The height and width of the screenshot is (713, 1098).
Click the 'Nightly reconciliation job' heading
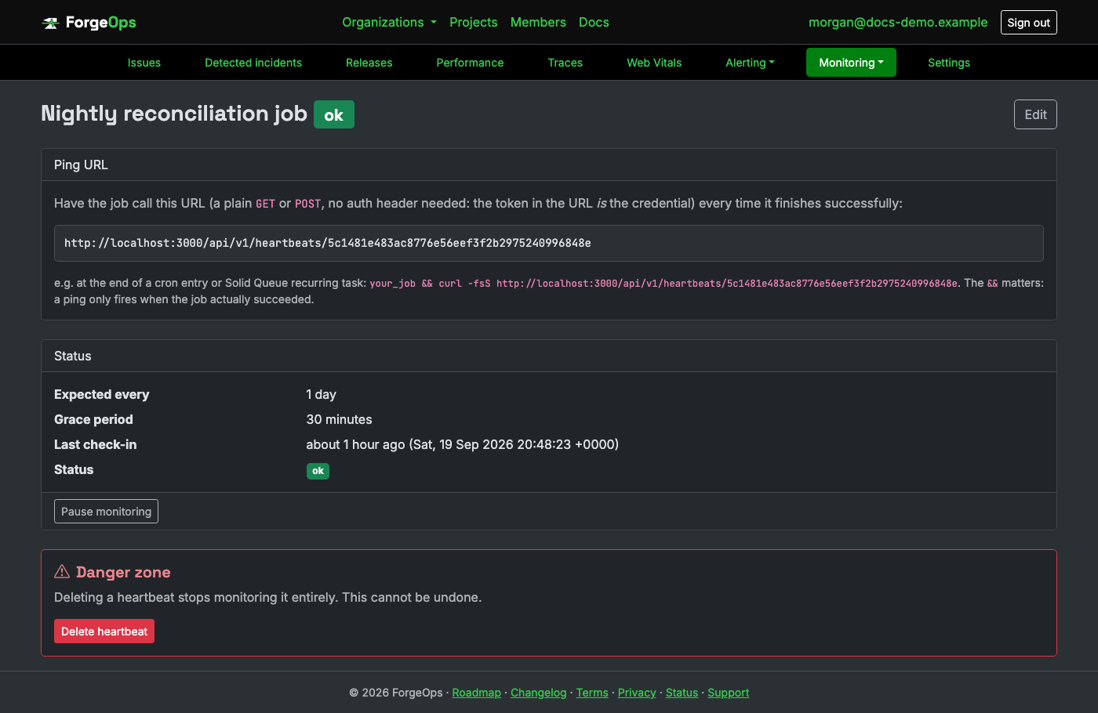174,114
